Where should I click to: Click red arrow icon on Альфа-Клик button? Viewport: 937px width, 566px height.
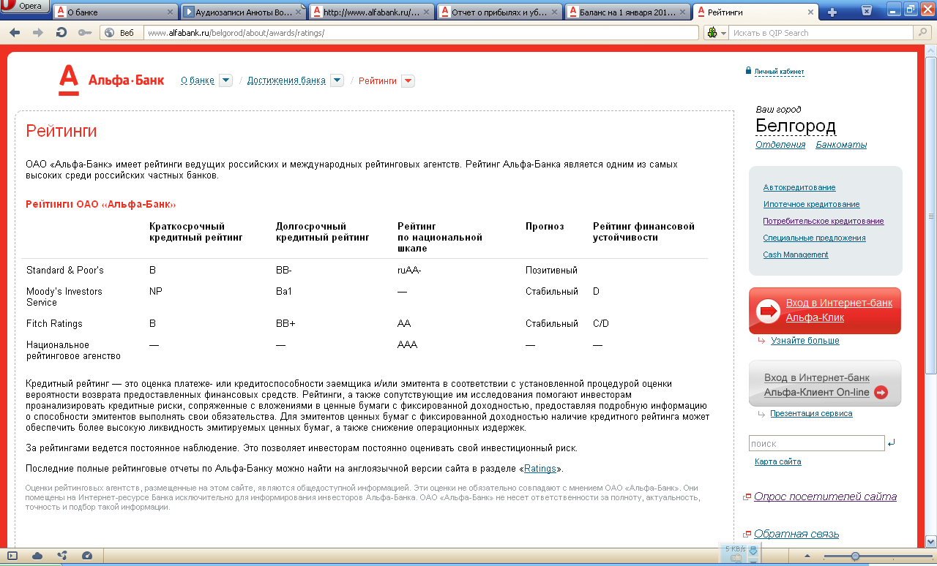pyautogui.click(x=769, y=311)
